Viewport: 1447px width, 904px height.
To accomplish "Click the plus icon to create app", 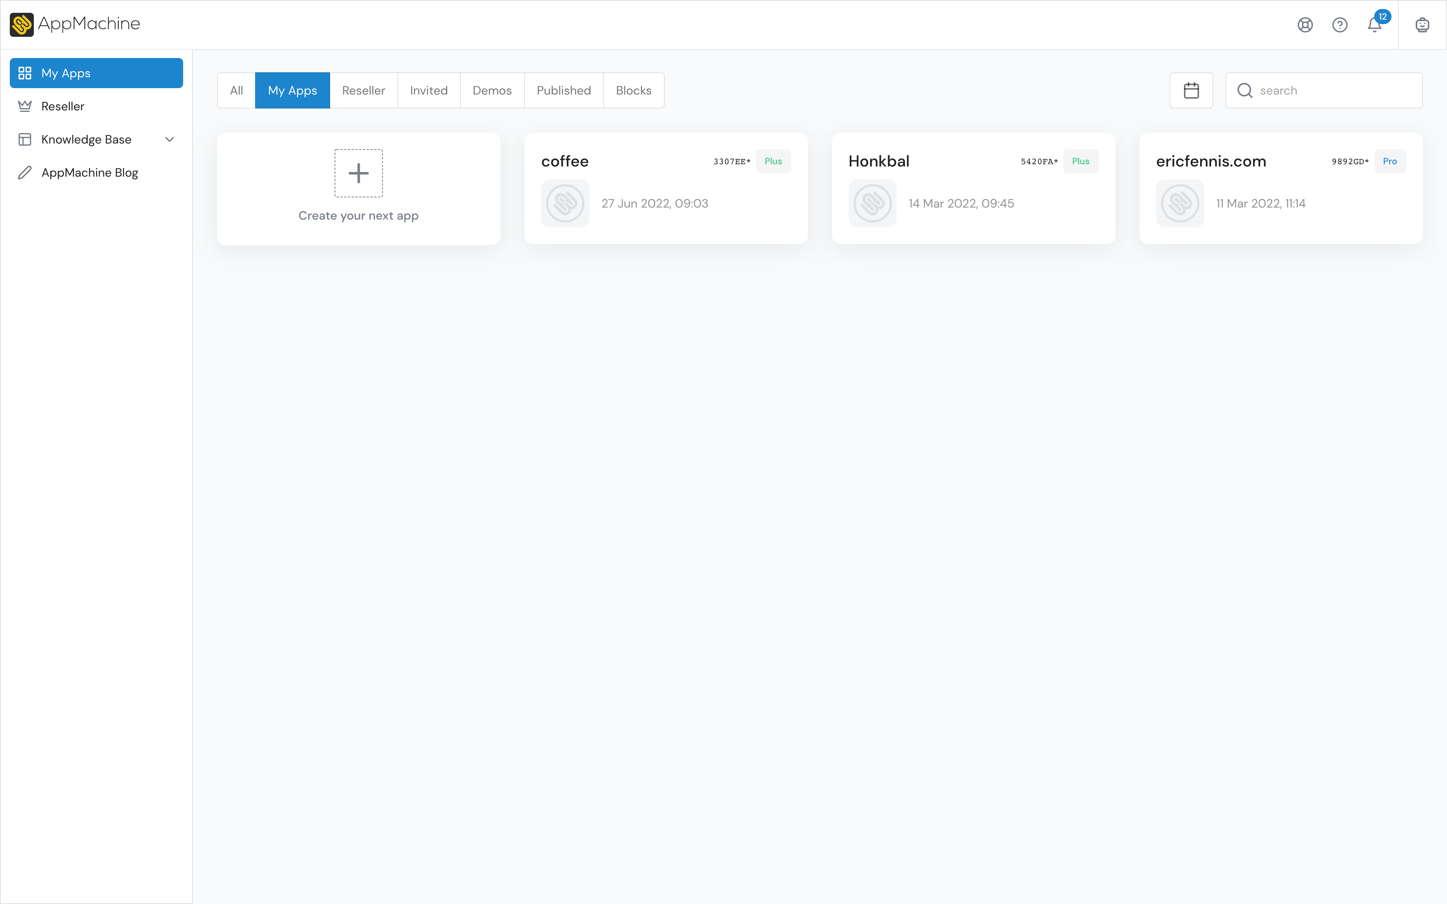I will pos(358,173).
